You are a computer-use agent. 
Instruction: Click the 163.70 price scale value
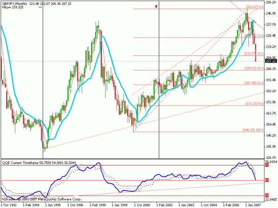pos(271,113)
